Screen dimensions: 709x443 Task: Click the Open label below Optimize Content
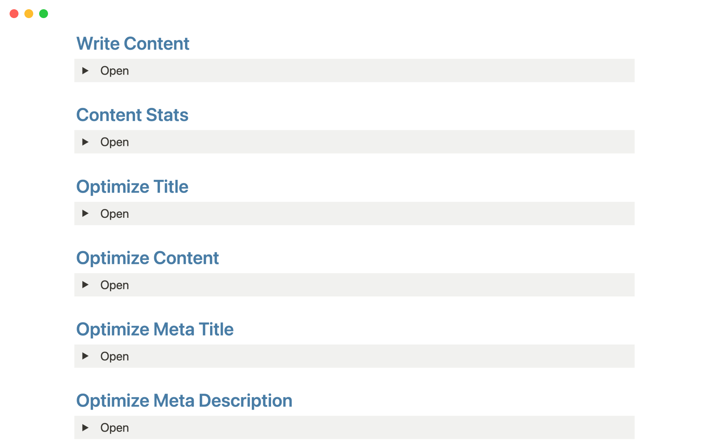(114, 285)
